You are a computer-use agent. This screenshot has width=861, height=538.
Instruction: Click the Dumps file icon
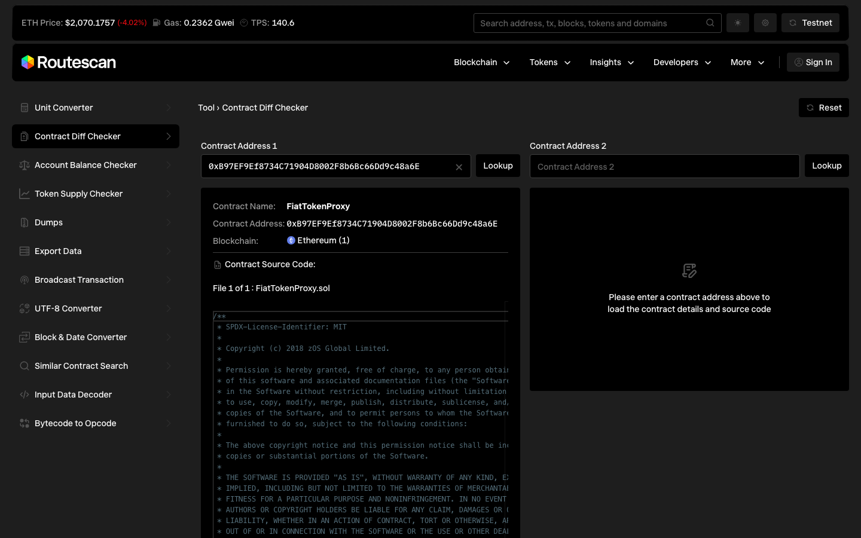click(x=25, y=222)
